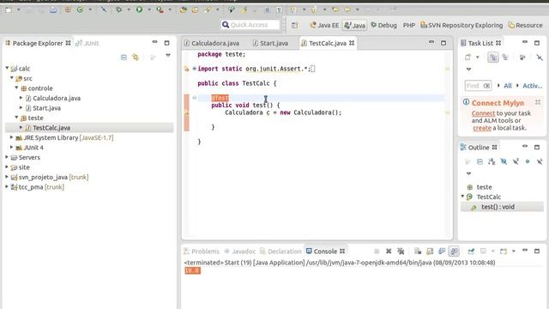Click Open Console icon in Console toolbar

pyautogui.click(x=504, y=251)
